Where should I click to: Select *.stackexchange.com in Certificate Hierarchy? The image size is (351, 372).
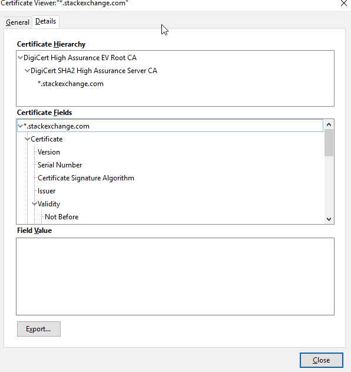click(x=71, y=84)
